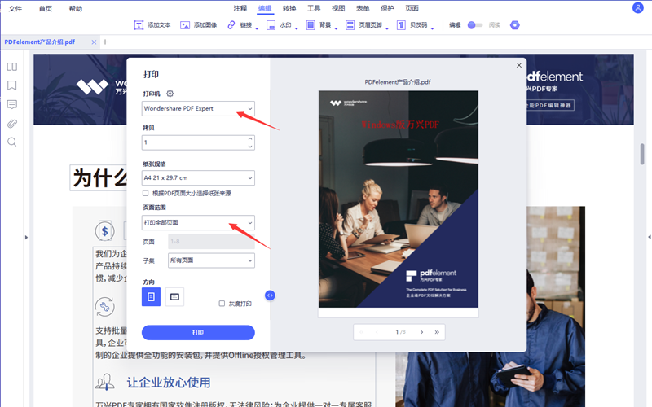Screen dimensions: 652x407
Task: Open printer settings gear icon
Action: pyautogui.click(x=170, y=94)
